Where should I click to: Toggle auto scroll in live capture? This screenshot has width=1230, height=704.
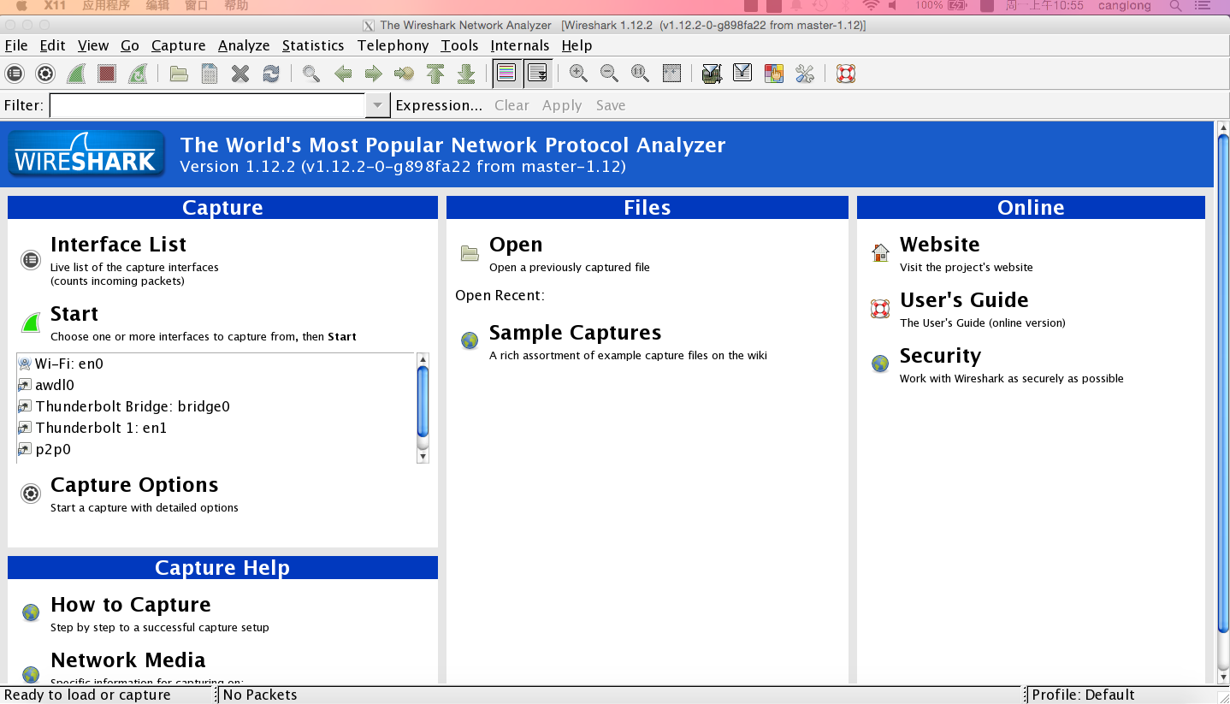537,74
